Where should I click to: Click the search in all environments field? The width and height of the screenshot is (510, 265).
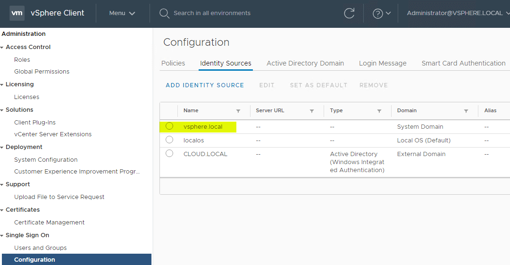[x=212, y=13]
